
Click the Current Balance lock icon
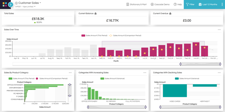point(96,13)
